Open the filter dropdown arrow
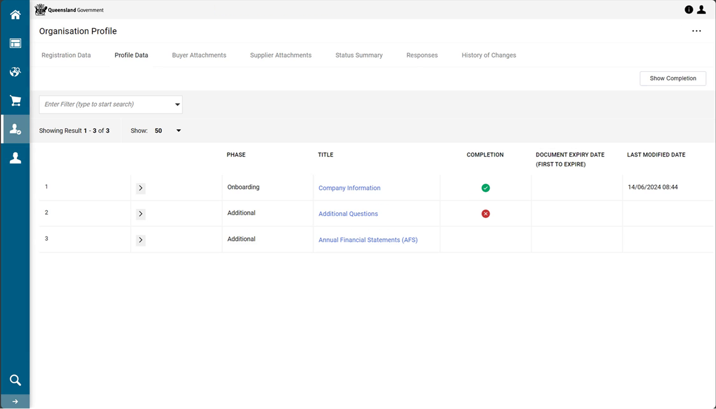The width and height of the screenshot is (716, 409). pyautogui.click(x=177, y=105)
